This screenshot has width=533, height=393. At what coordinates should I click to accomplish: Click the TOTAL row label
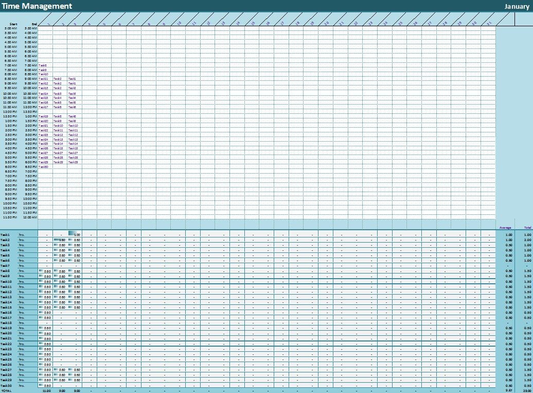click(x=6, y=390)
